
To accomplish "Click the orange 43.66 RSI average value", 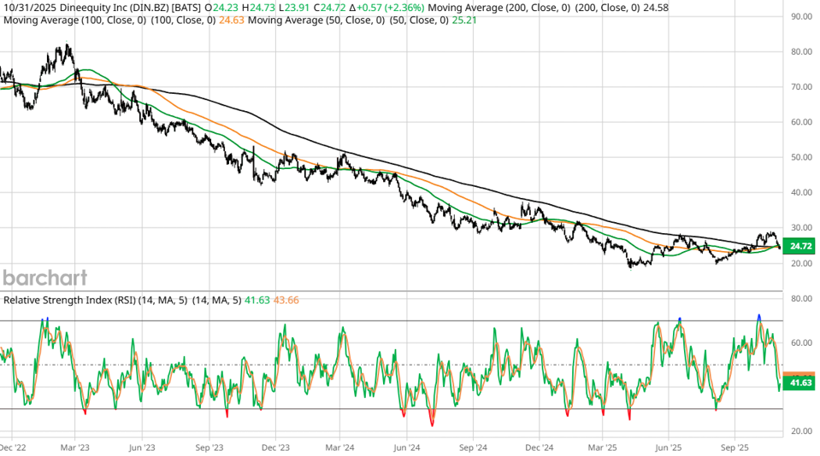I will click(284, 300).
